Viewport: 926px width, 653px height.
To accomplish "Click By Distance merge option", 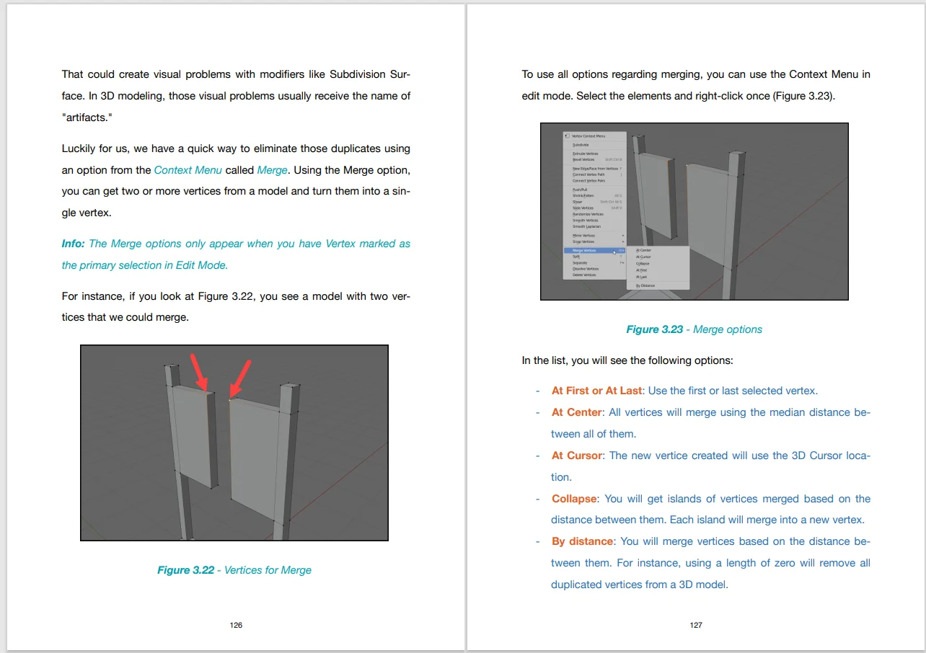I will point(645,285).
